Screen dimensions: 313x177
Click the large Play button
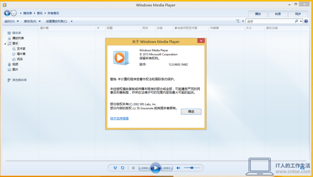click(156, 168)
